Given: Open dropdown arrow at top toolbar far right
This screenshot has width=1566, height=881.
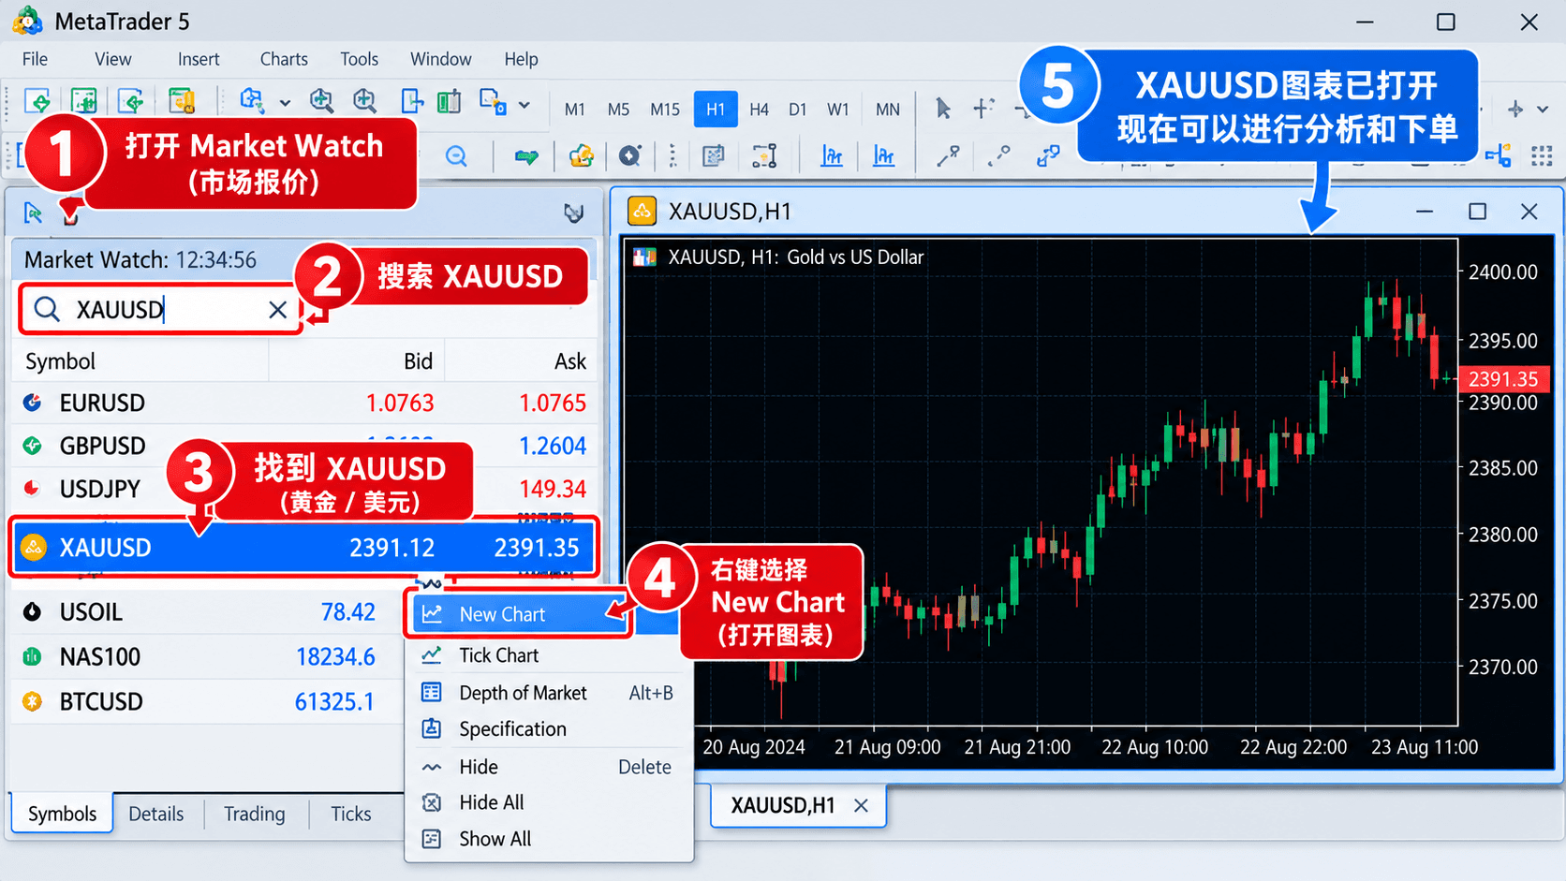Looking at the screenshot, I should tap(1543, 110).
